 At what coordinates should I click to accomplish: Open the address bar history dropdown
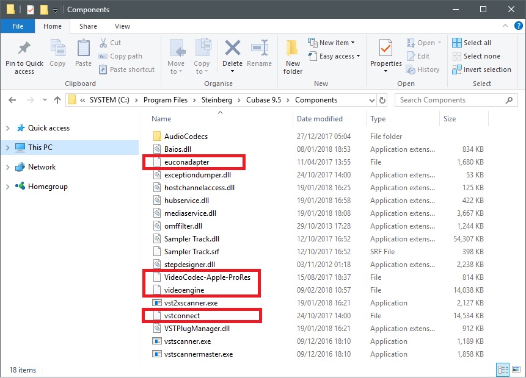[x=371, y=100]
